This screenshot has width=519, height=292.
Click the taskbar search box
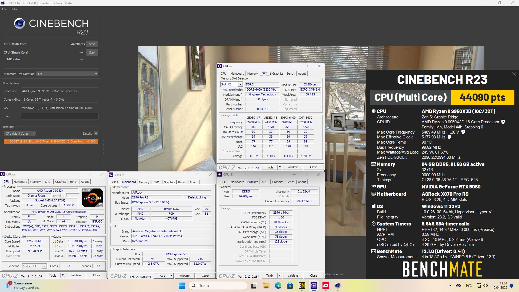218,286
